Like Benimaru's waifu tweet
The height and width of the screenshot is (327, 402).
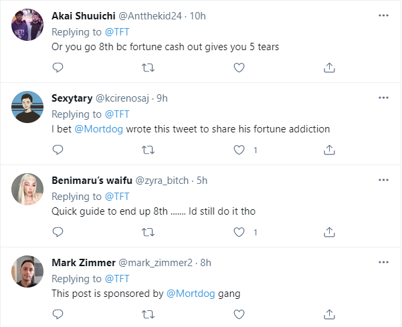coord(239,232)
